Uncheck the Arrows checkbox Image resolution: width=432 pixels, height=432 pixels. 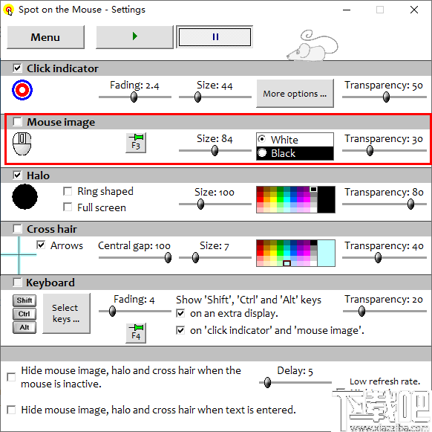tap(41, 245)
